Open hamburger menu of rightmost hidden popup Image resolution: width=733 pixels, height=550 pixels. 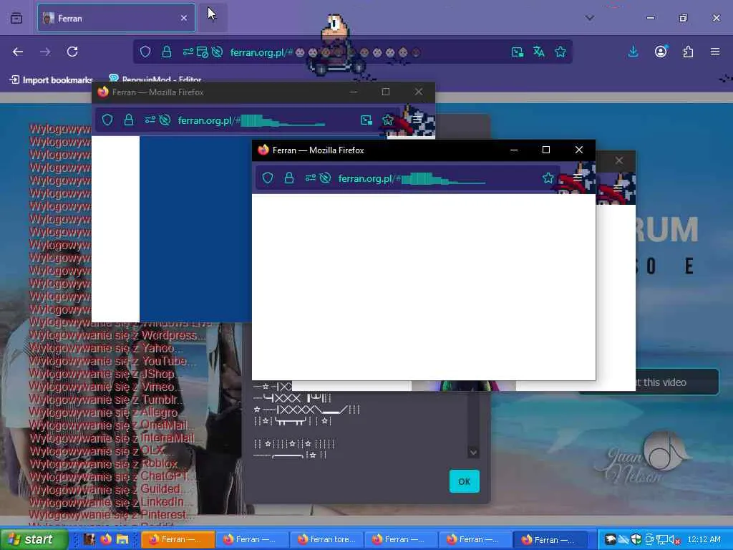618,188
